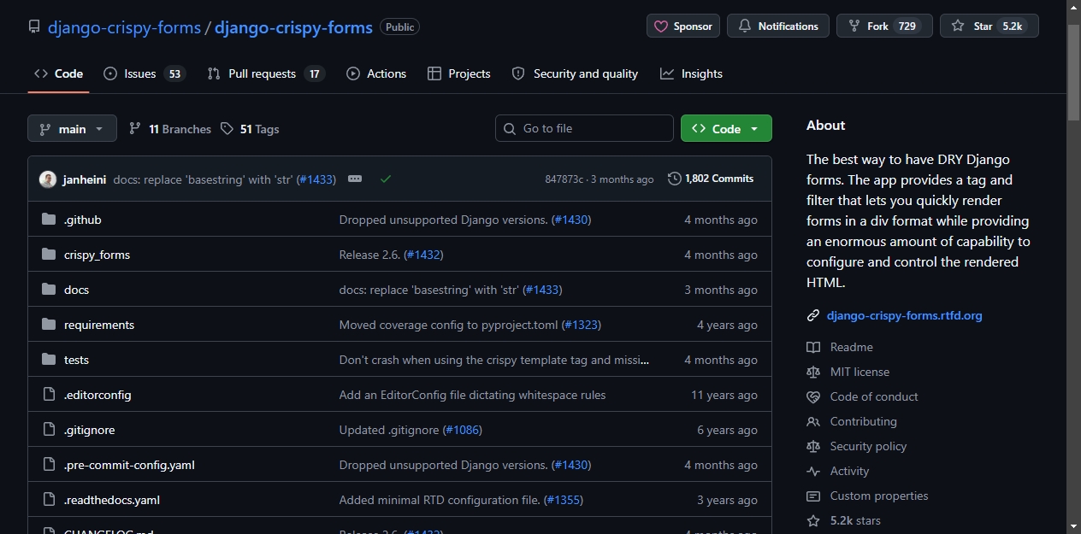Viewport: 1081px width, 534px height.
Task: Open pull request #1323 in requirements row
Action: (581, 325)
